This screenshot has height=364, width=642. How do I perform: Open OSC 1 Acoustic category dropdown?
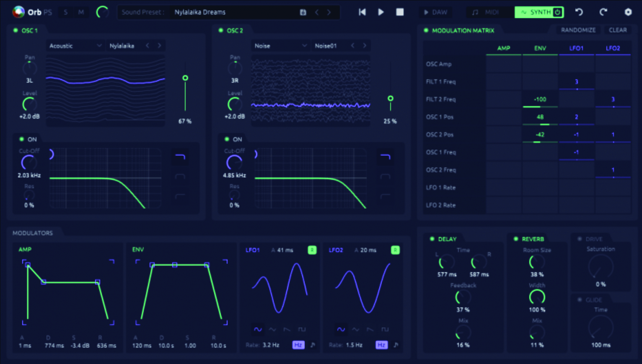pyautogui.click(x=75, y=46)
